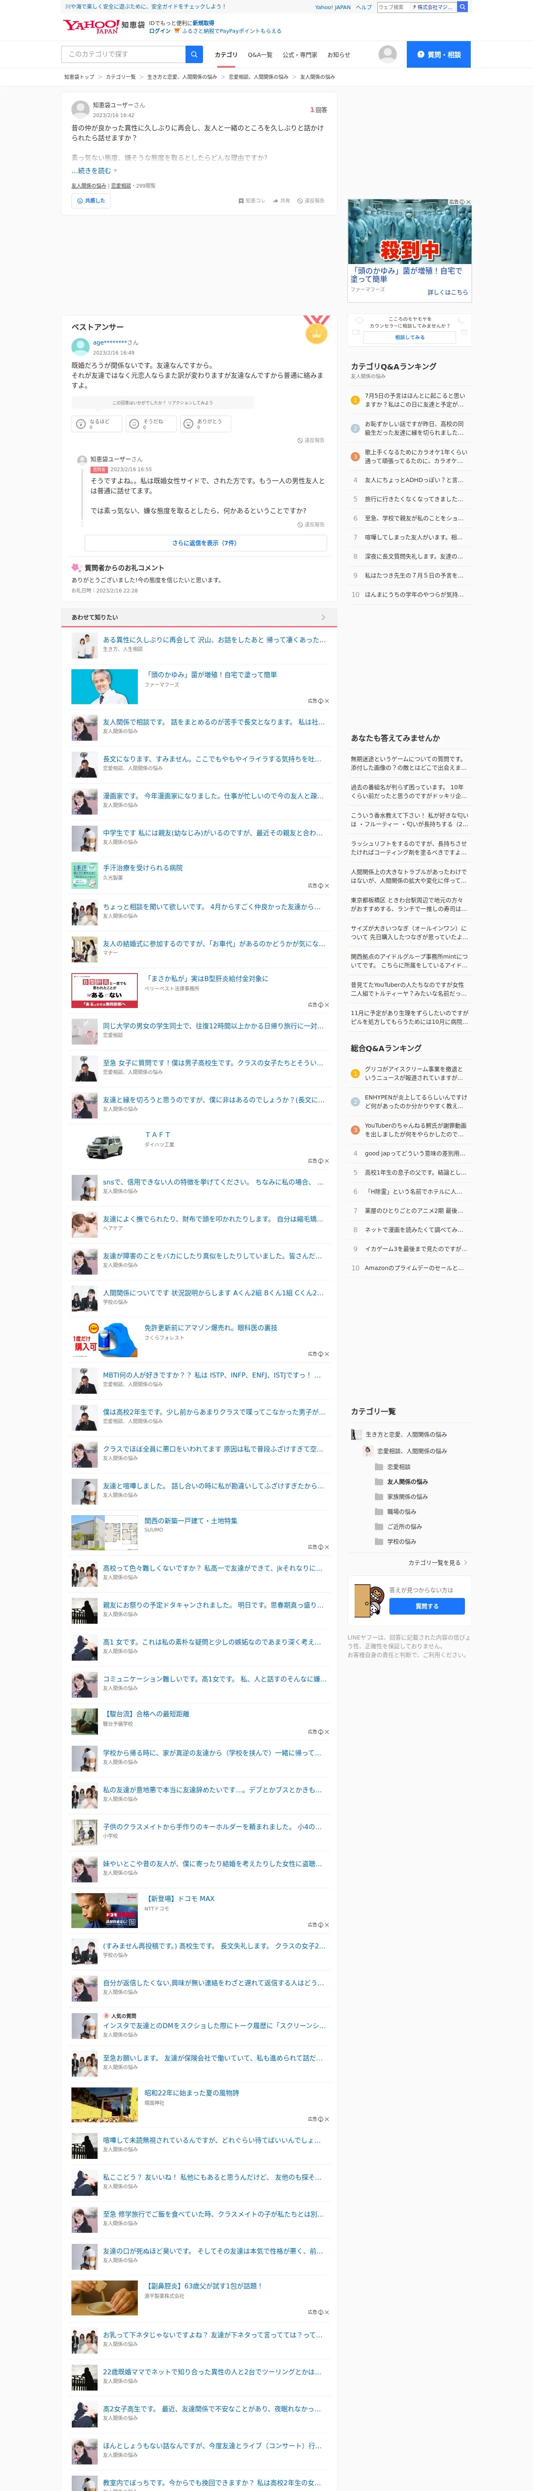Image resolution: width=533 pixels, height=2491 pixels.
Task: Click the web search magnifier in the header
Action: point(462,7)
